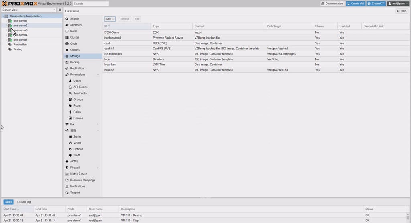
Task: Click the Notifications bell icon
Action: 67,187
